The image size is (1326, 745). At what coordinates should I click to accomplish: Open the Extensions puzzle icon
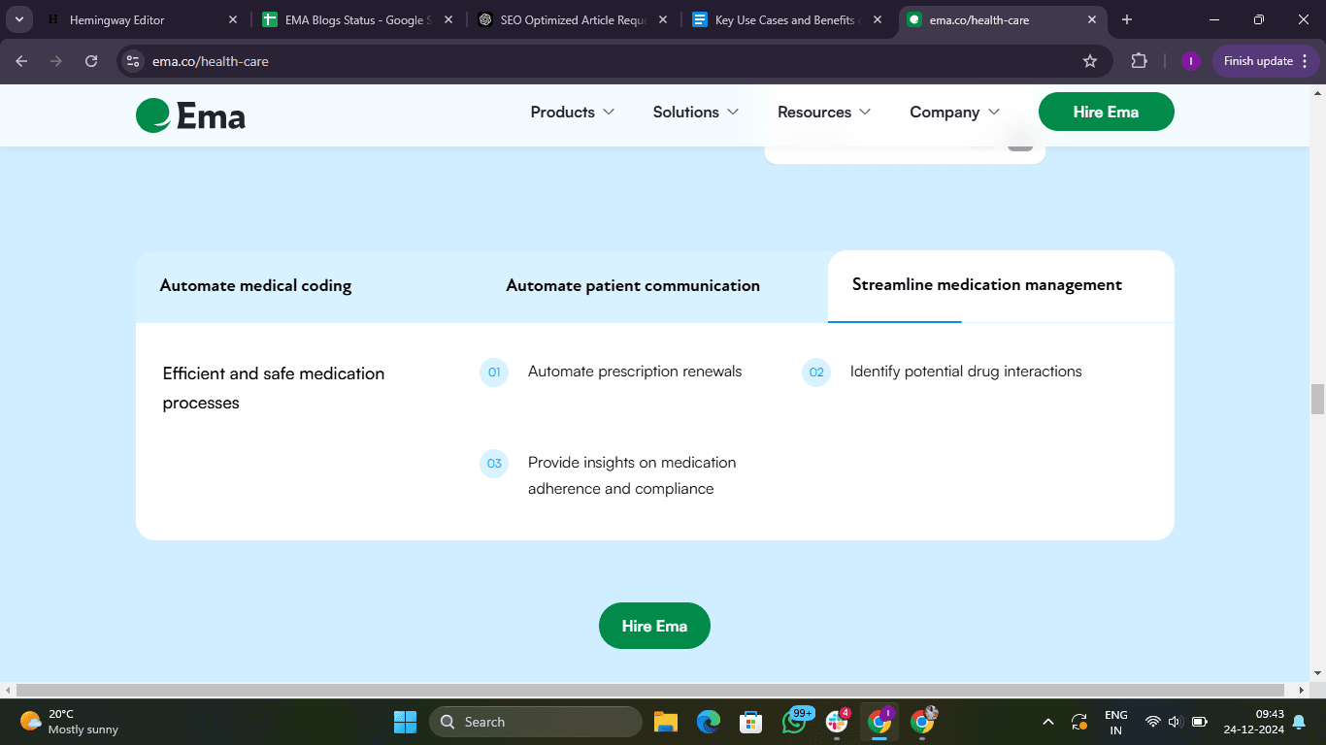[1140, 61]
